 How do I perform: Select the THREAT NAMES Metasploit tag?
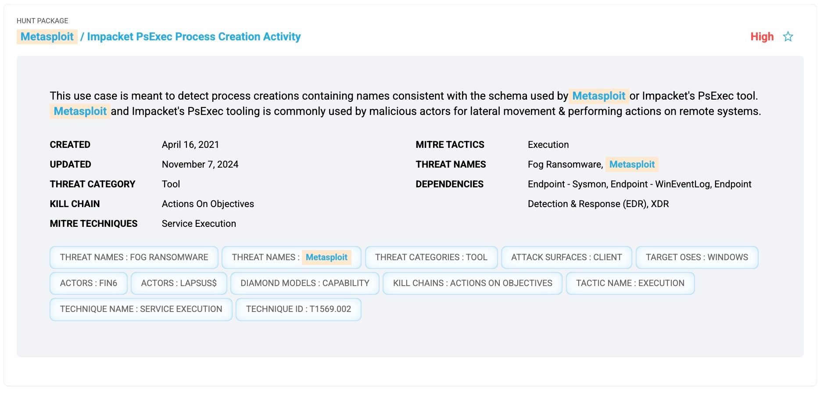(x=291, y=258)
